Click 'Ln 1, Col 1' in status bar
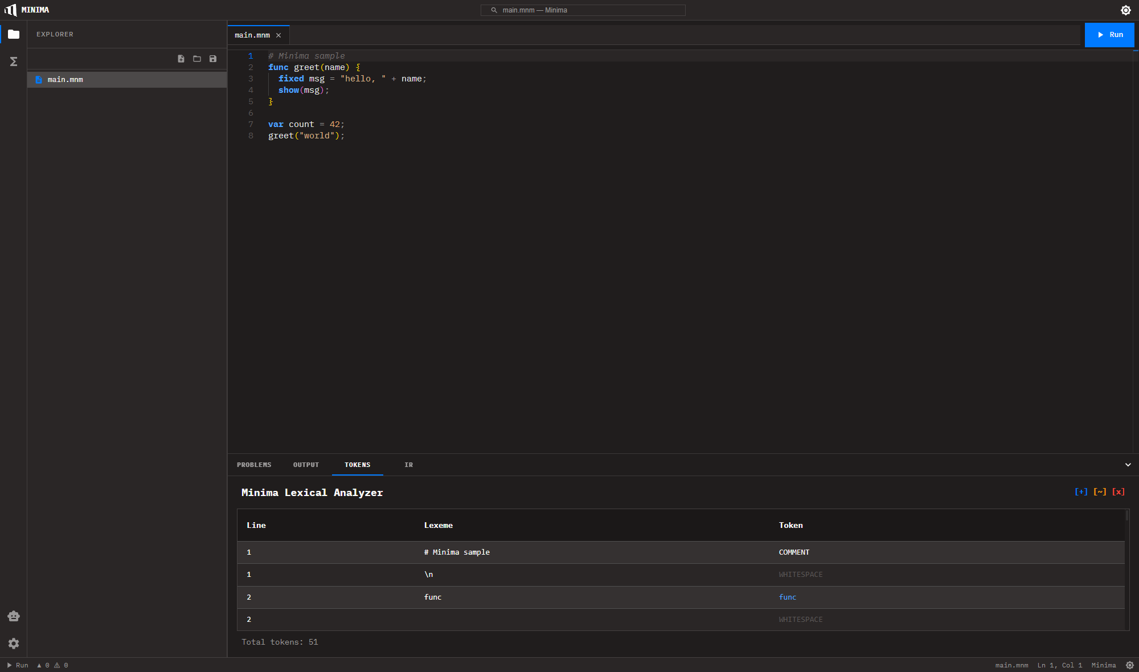1139x672 pixels. coord(1060,665)
